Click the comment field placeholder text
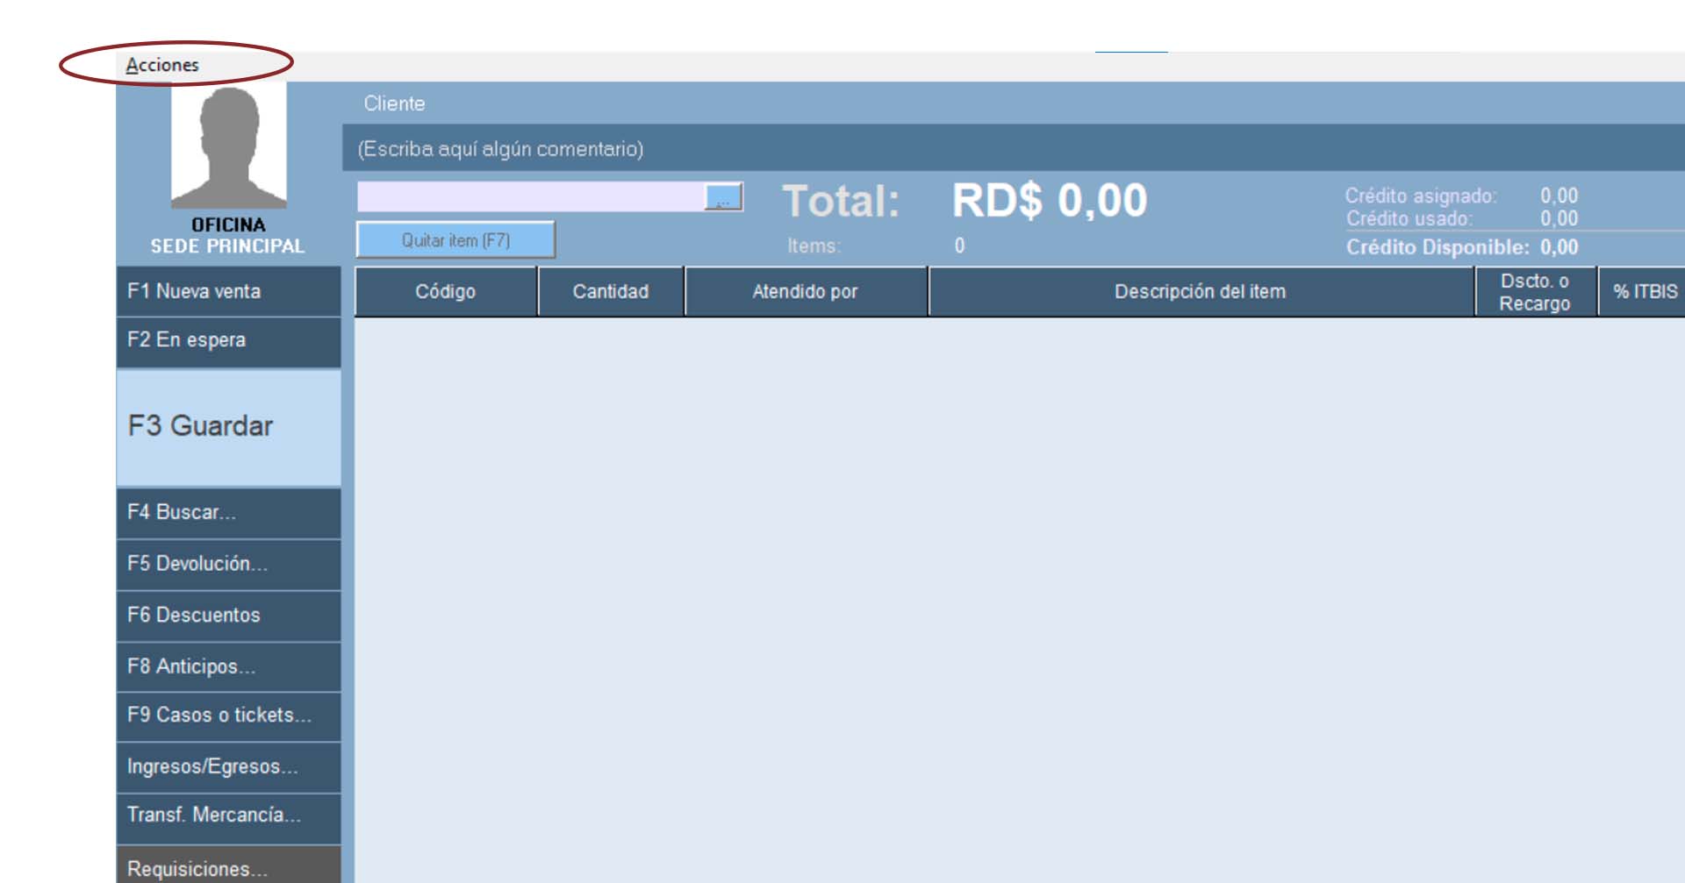Viewport: 1685px width, 883px height. click(500, 149)
